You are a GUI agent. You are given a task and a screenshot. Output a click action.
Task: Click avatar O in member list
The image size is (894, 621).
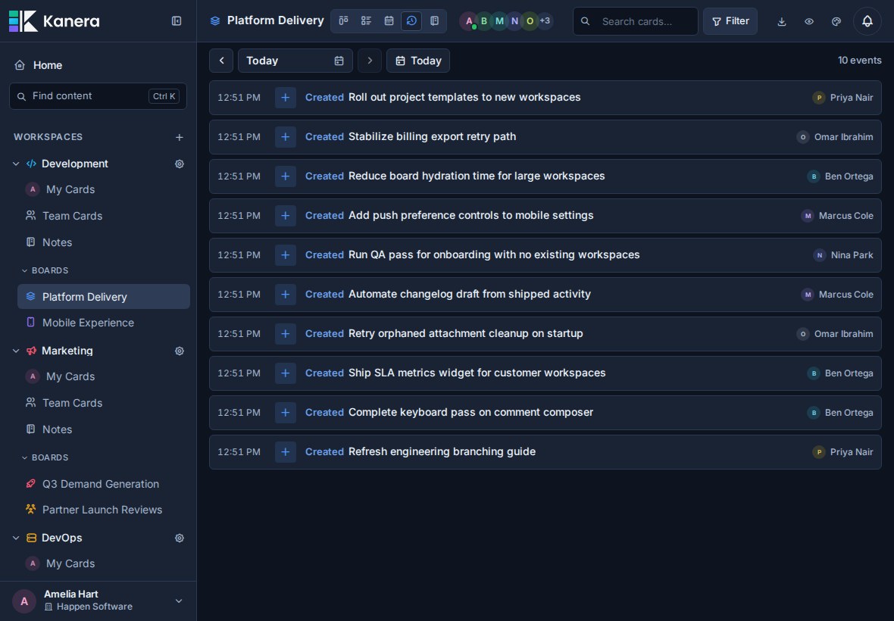[x=530, y=21]
